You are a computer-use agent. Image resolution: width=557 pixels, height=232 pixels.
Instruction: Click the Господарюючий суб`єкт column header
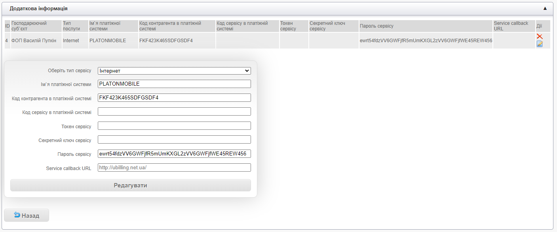coord(29,26)
